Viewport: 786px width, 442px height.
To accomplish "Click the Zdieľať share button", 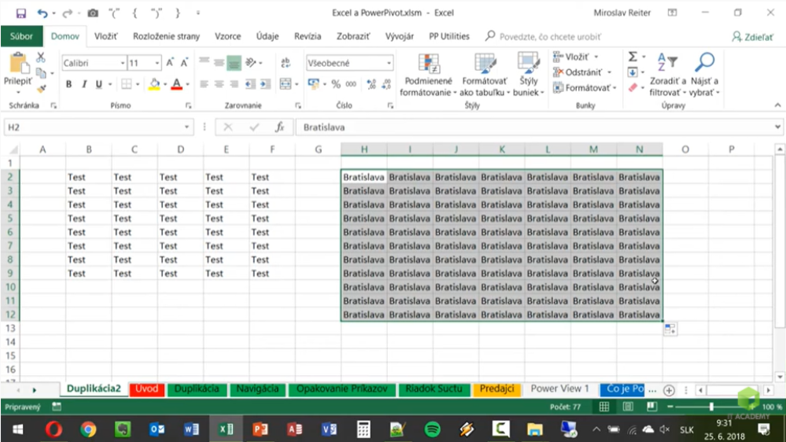I will tap(753, 36).
